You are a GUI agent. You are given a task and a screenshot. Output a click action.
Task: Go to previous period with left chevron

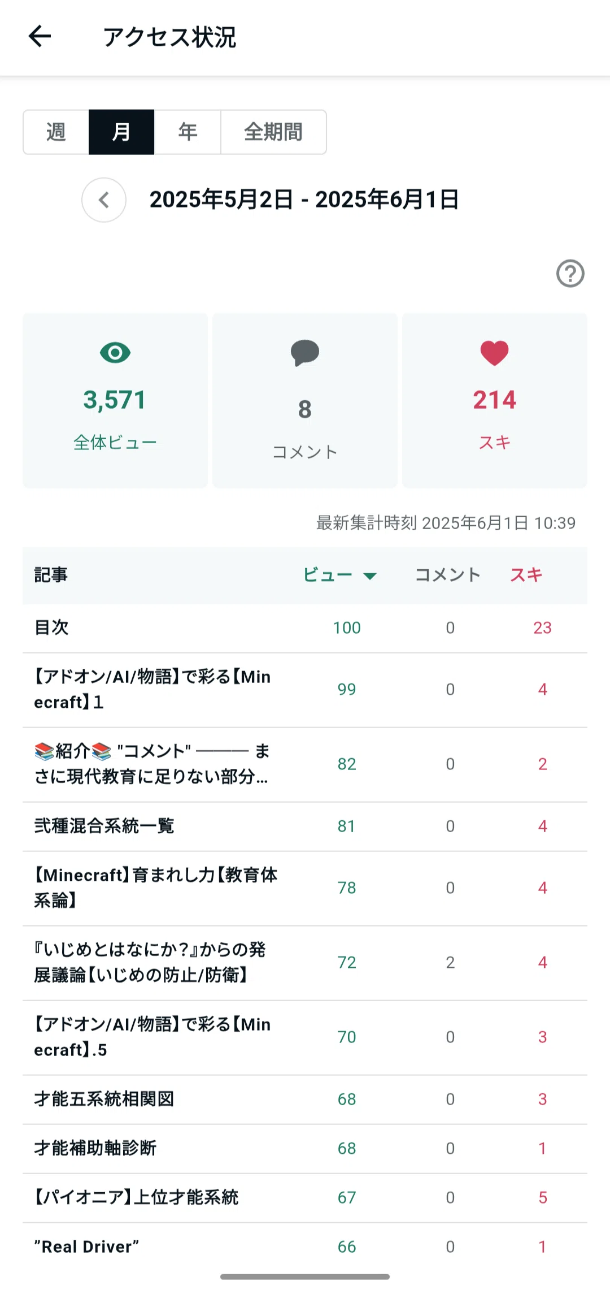point(104,200)
